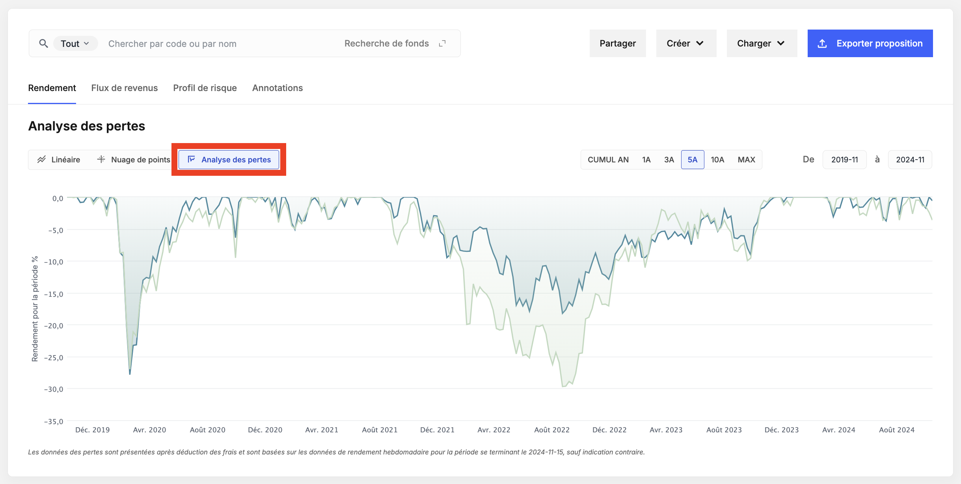Viewport: 961px width, 484px height.
Task: Select the Nuage de points icon
Action: click(x=101, y=159)
